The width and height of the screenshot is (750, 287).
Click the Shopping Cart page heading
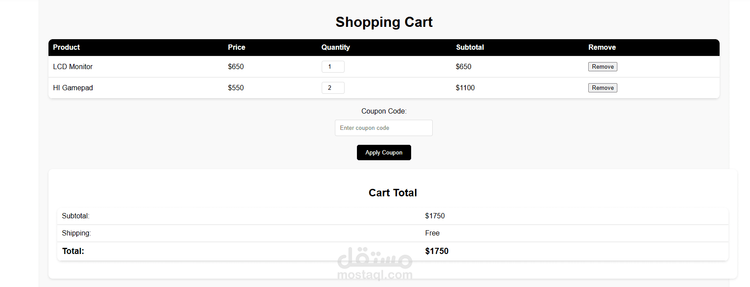click(384, 22)
